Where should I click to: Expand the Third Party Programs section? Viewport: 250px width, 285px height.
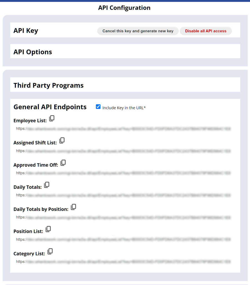[x=49, y=85]
